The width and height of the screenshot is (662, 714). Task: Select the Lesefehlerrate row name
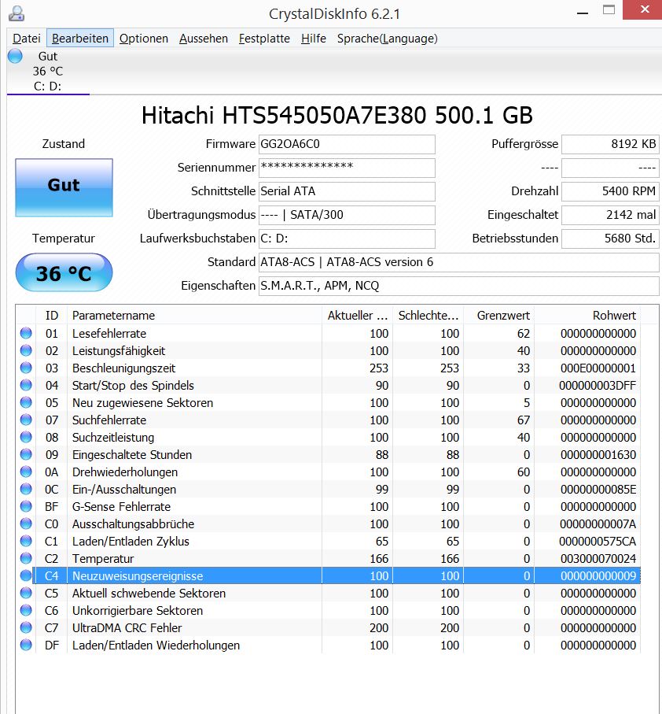point(109,333)
